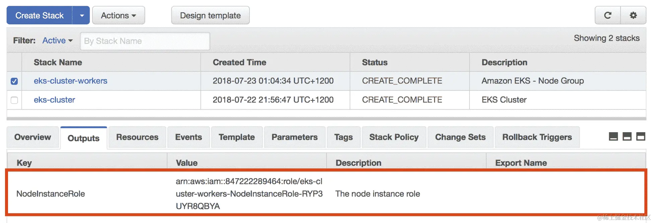This screenshot has width=653, height=223.
Task: Switch to the Resources tab
Action: [137, 137]
